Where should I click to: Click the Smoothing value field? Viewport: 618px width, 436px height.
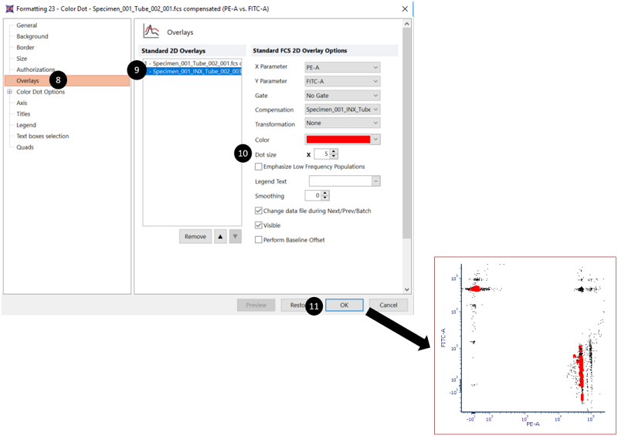point(313,195)
